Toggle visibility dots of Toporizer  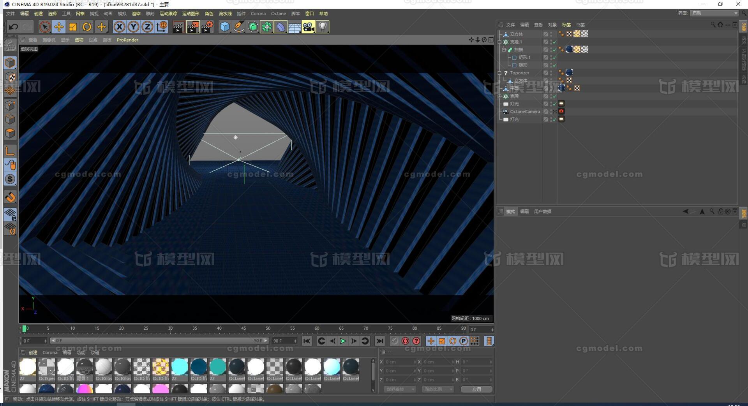tap(551, 73)
